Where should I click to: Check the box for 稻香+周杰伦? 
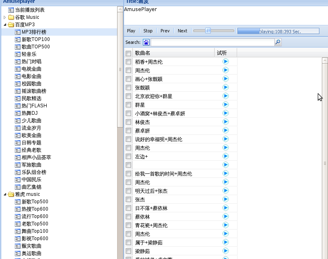pyautogui.click(x=129, y=62)
